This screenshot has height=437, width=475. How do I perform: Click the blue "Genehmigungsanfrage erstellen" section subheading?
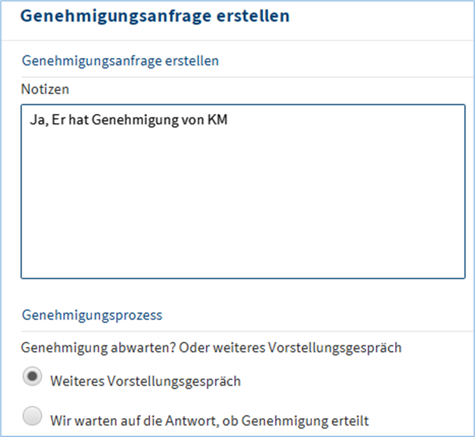click(121, 61)
